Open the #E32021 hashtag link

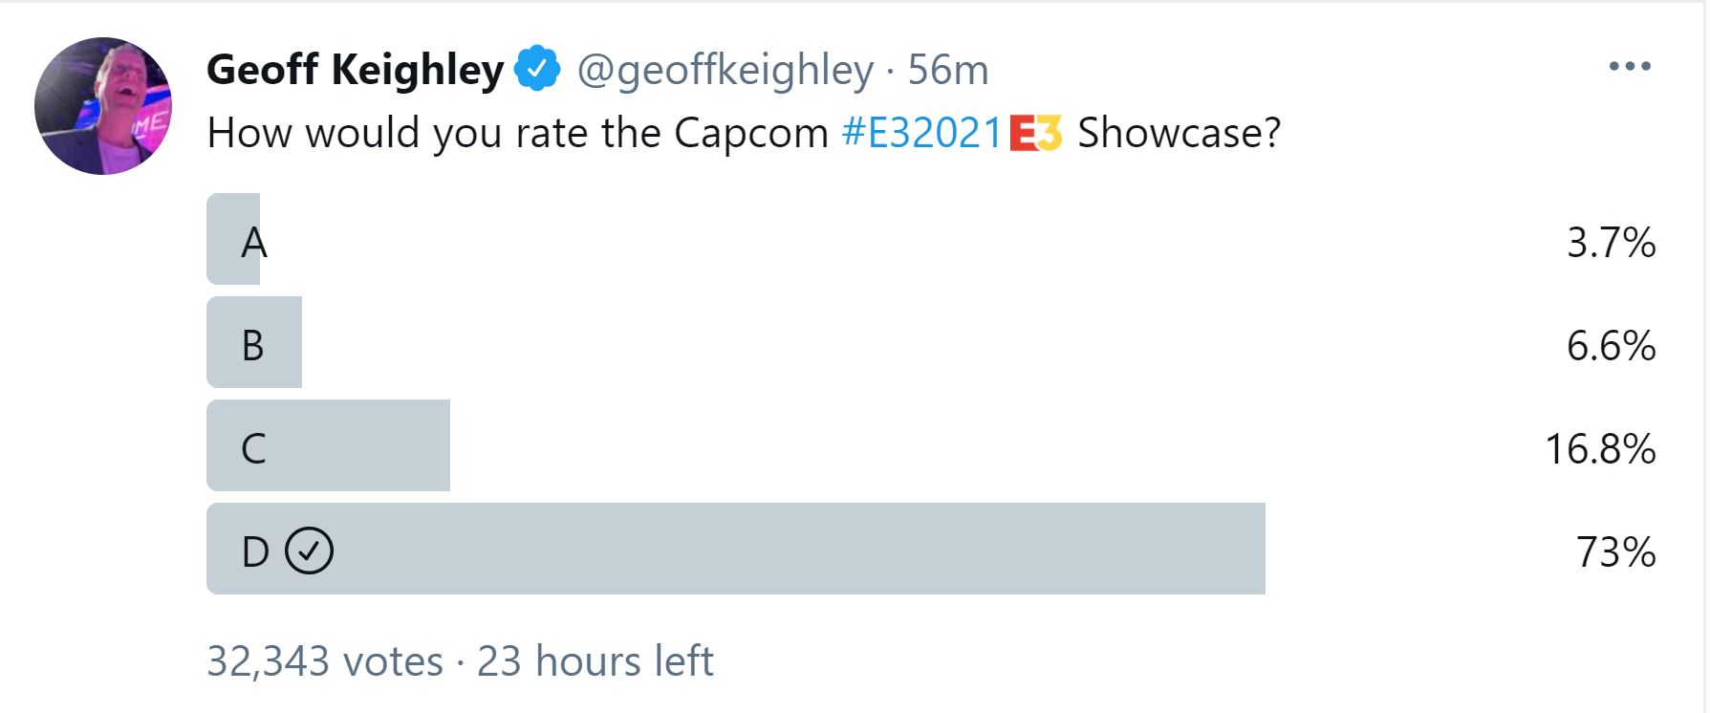921,133
